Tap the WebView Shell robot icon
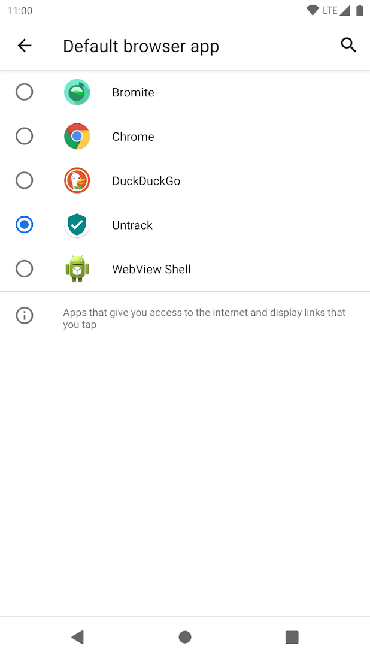The height and width of the screenshot is (658, 370). pyautogui.click(x=77, y=268)
